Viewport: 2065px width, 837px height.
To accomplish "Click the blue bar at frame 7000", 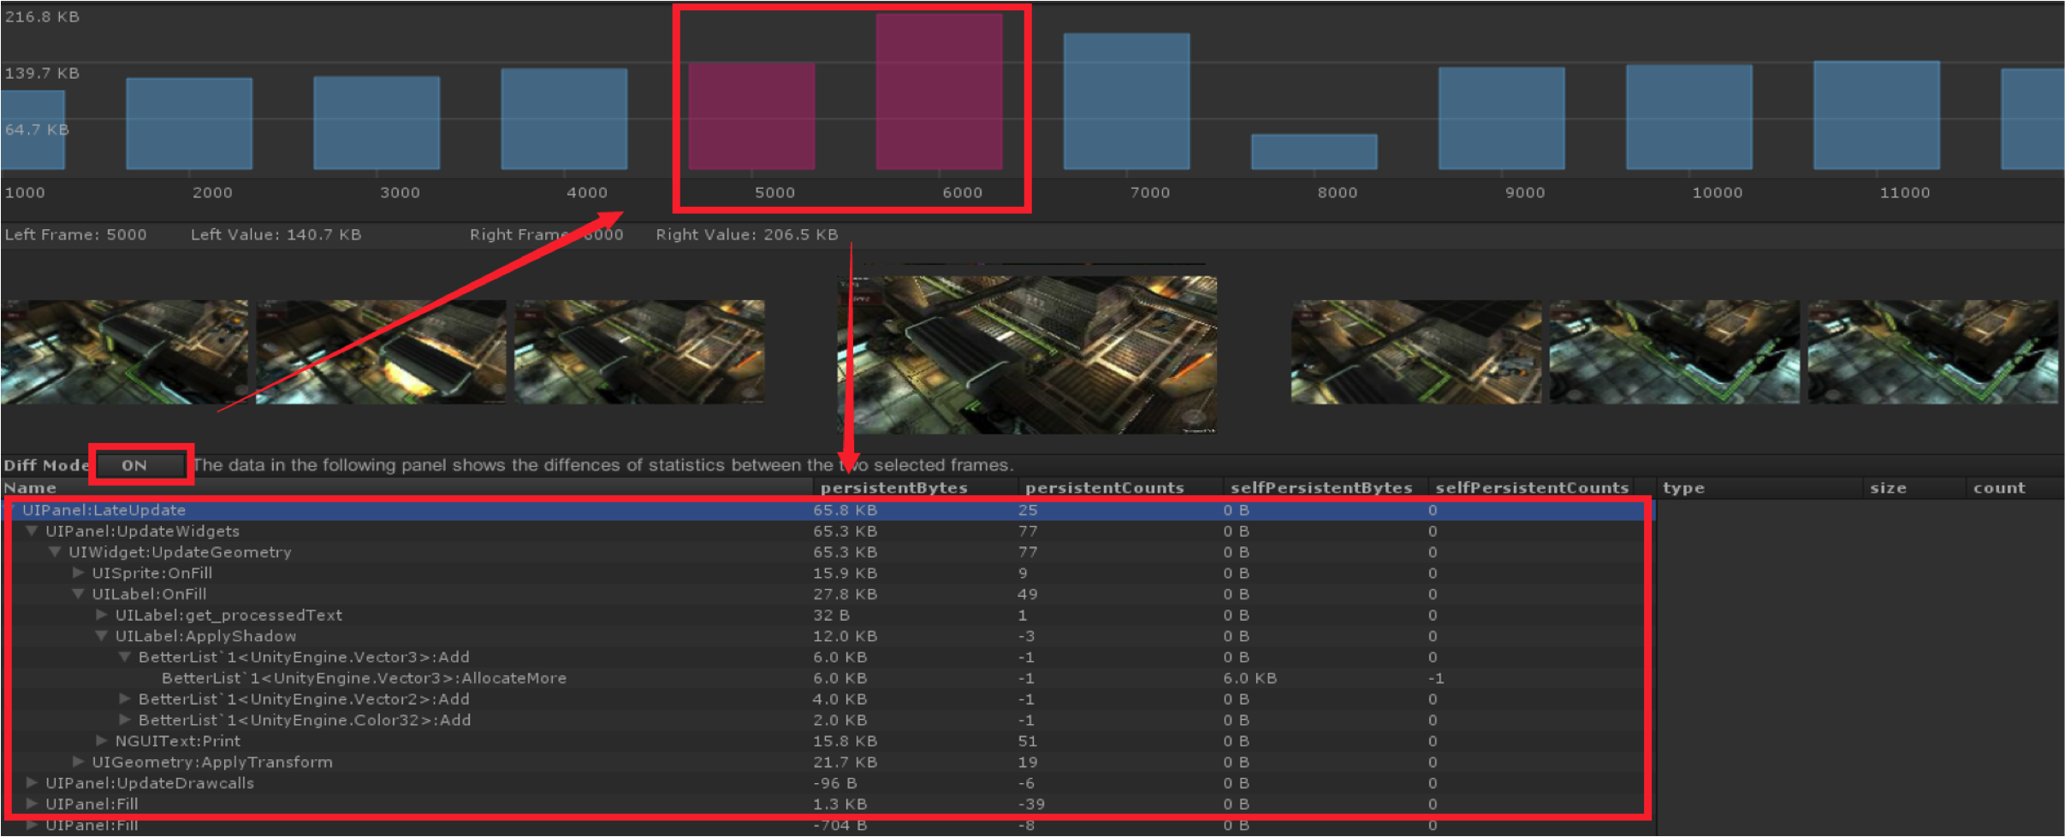I will (1126, 101).
